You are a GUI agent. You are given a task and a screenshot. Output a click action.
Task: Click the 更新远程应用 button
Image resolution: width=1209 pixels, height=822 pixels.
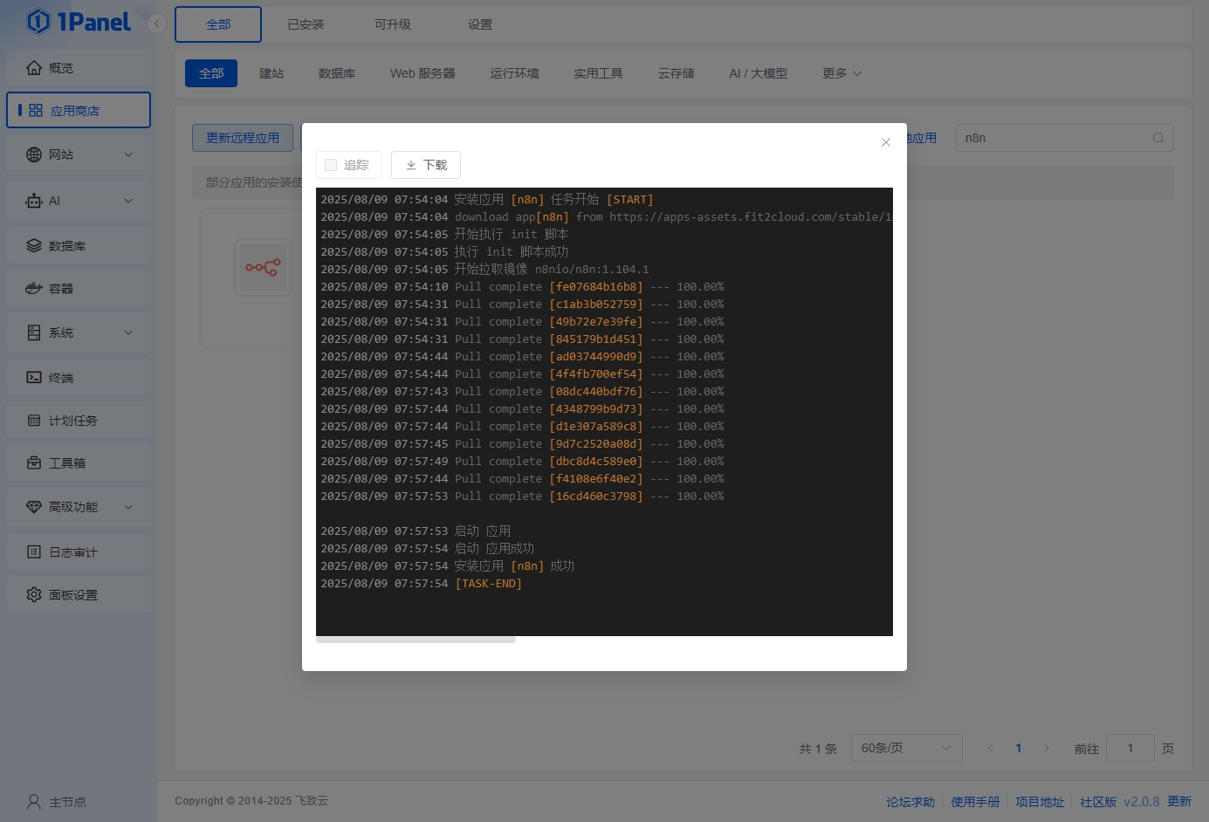pos(243,138)
